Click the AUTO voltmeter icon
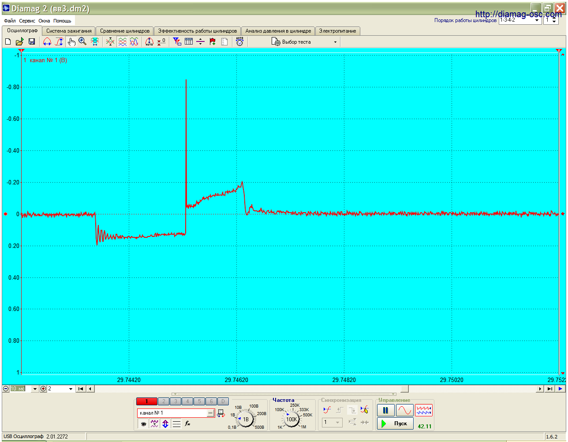This screenshot has width=568, height=442. [x=240, y=41]
